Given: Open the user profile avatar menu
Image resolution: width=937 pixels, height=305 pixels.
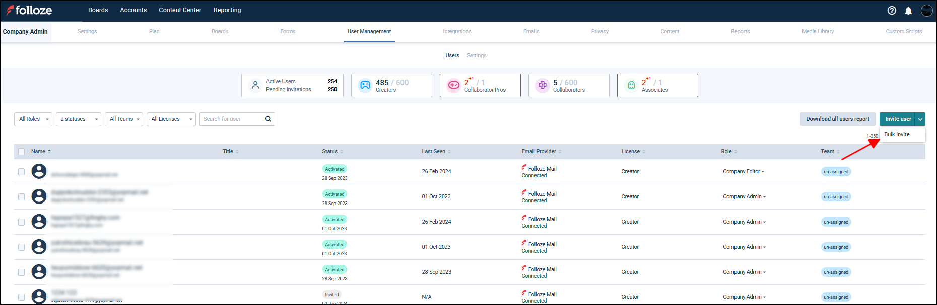Looking at the screenshot, I should (926, 11).
